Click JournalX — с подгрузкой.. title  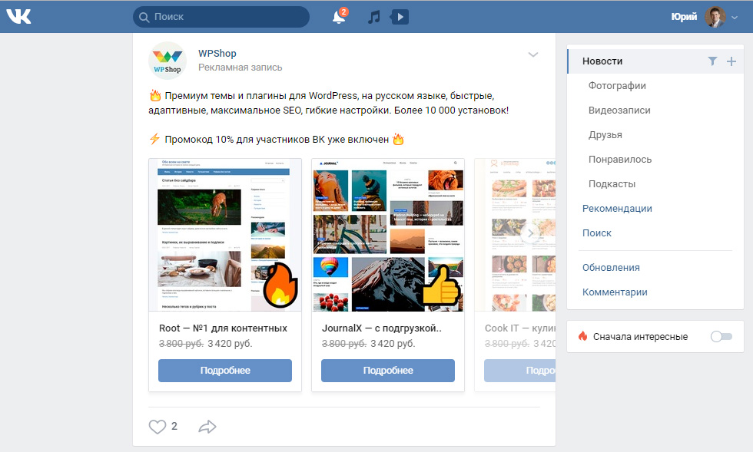click(x=381, y=328)
